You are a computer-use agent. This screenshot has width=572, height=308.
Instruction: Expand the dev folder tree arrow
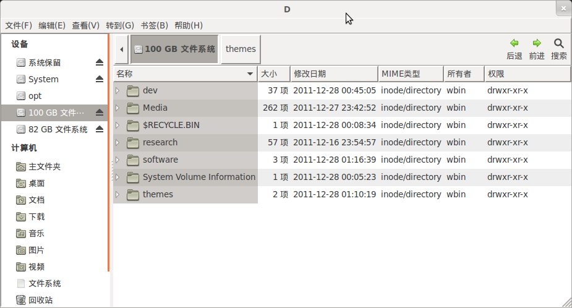tap(117, 90)
